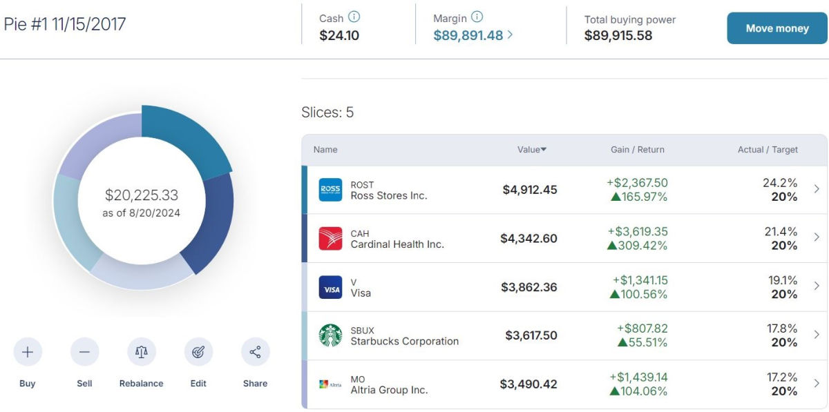This screenshot has width=829, height=412.
Task: Click the Visa logo
Action: [330, 287]
